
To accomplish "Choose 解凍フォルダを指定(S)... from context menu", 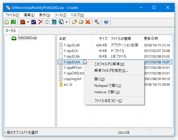I will coord(114,71).
